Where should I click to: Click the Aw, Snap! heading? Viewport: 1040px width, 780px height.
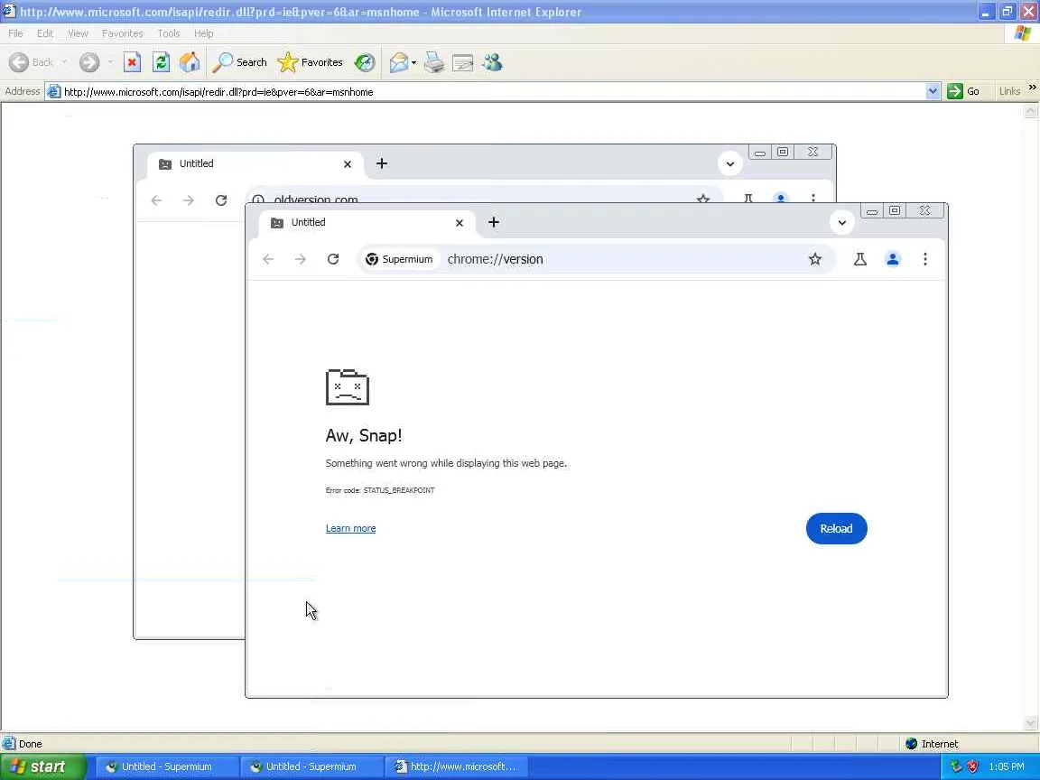click(x=364, y=436)
